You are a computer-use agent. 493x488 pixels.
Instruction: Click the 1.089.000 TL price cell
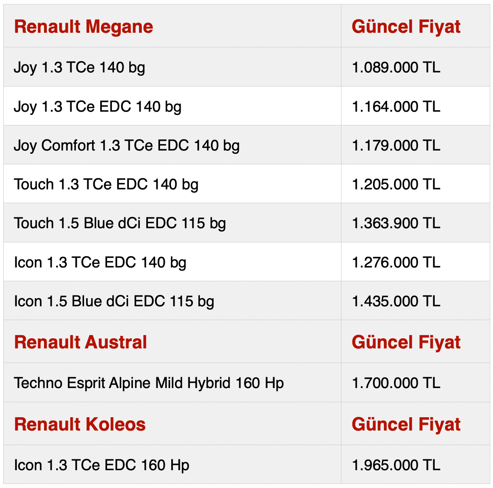pos(396,67)
